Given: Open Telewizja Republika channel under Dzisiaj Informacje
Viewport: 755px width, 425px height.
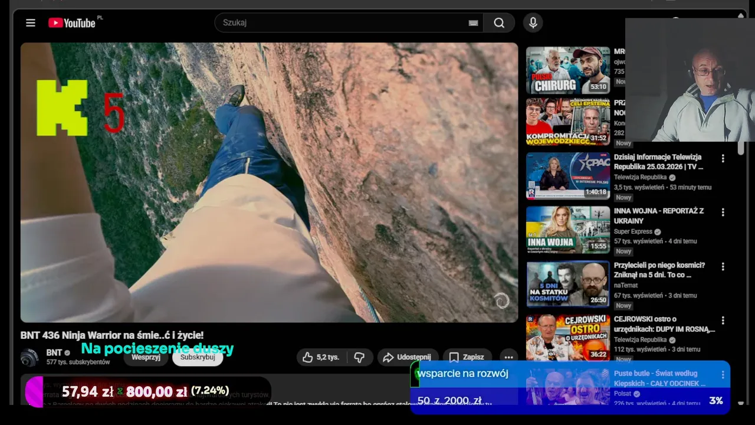Looking at the screenshot, I should tap(641, 177).
